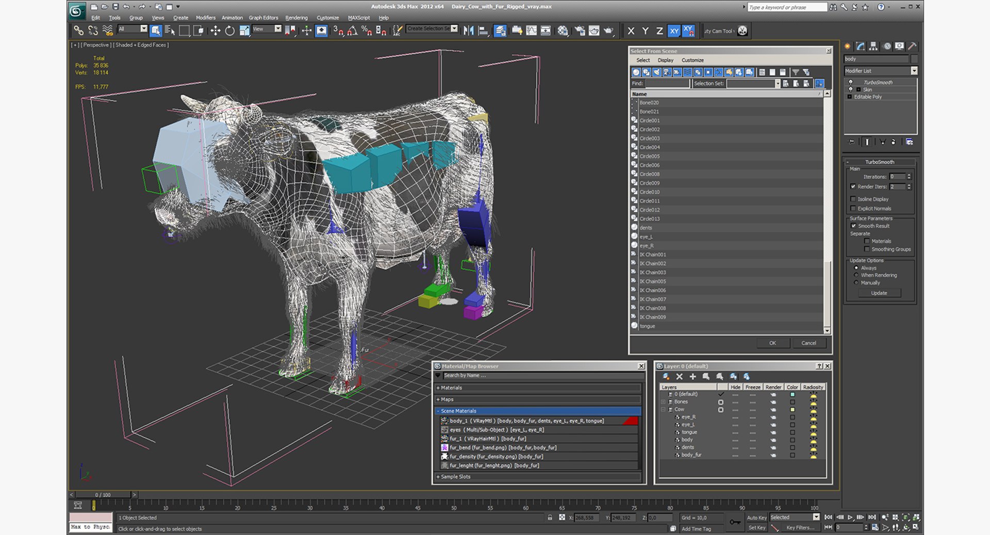Toggle the Percent Snap tool

367,30
